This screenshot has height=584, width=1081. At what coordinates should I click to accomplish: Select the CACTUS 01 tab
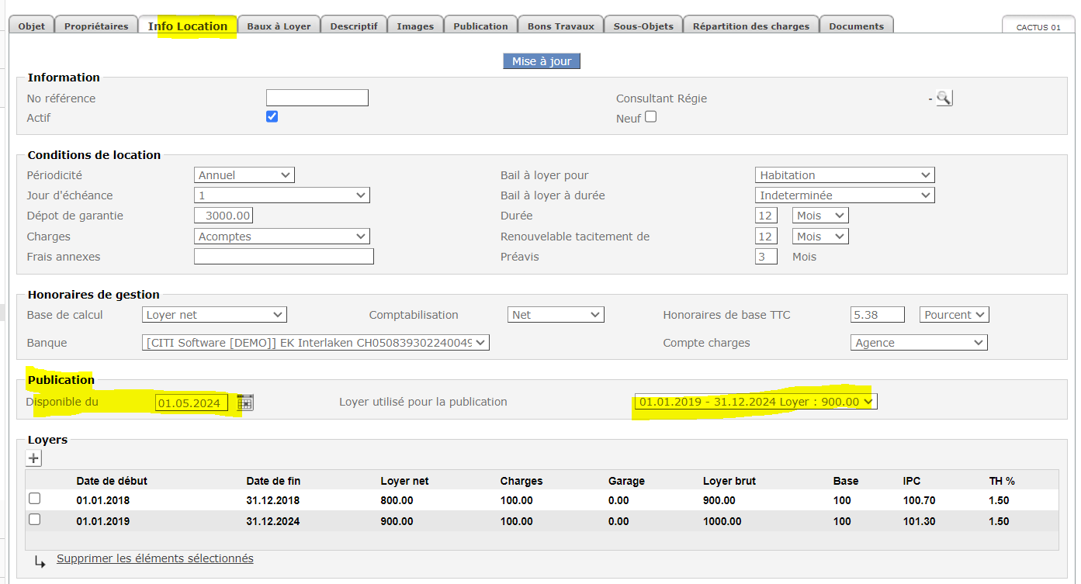pos(1038,27)
